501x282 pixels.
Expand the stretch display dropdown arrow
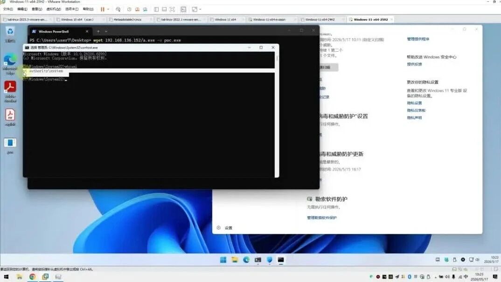pos(200,9)
